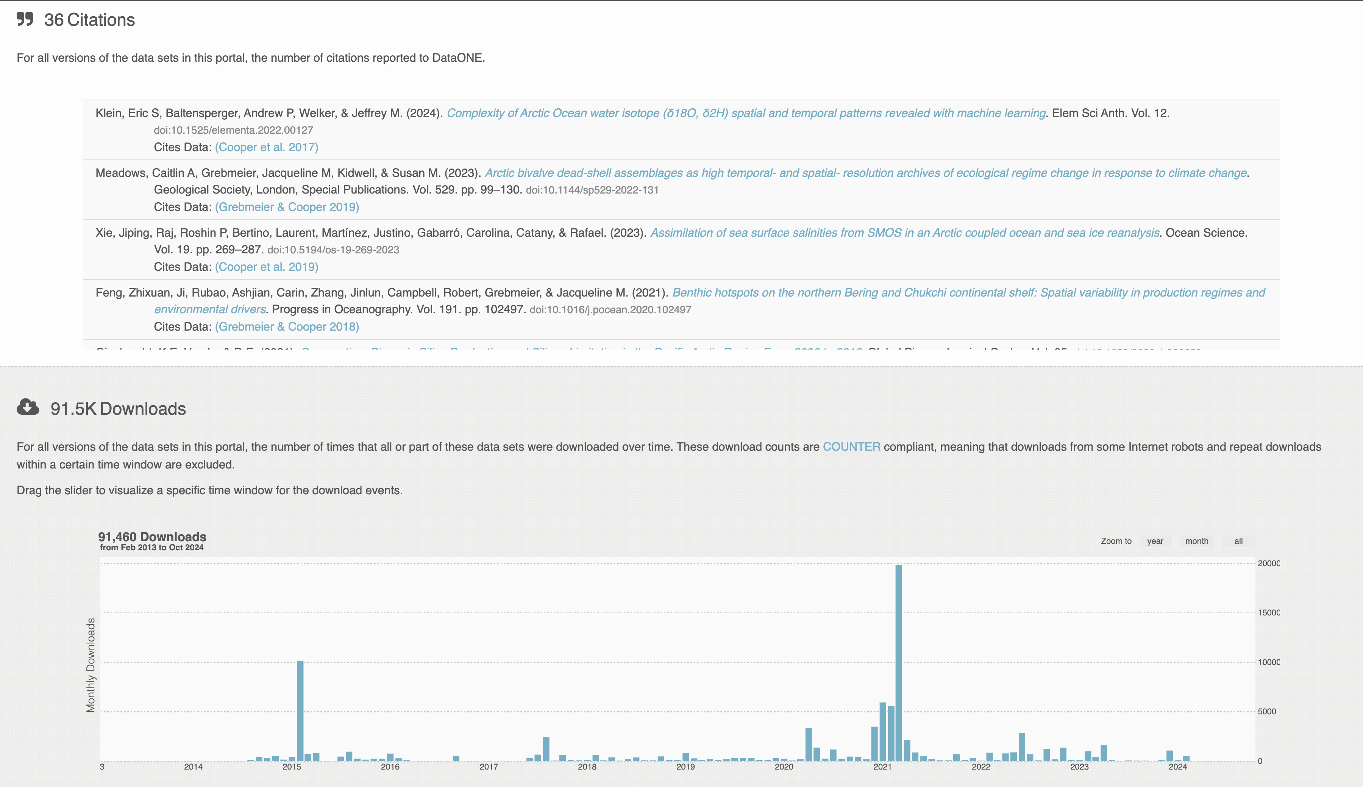The width and height of the screenshot is (1363, 787).
Task: Zoom chart to all
Action: 1238,541
